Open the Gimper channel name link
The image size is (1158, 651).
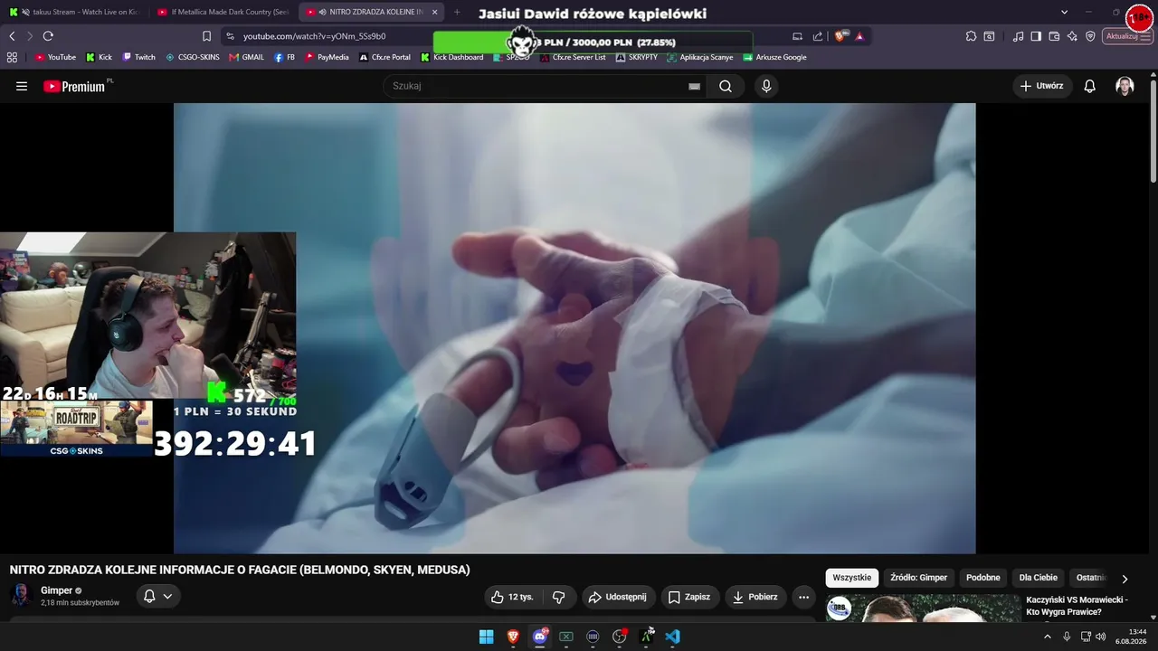pos(57,590)
